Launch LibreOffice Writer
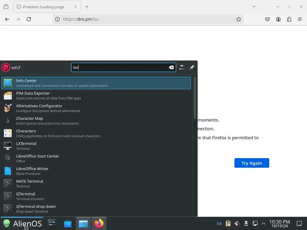The width and height of the screenshot is (307, 230). point(96,171)
